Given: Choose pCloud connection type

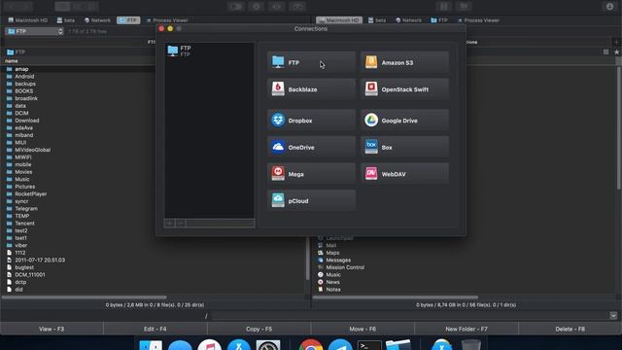Looking at the screenshot, I should coord(311,201).
